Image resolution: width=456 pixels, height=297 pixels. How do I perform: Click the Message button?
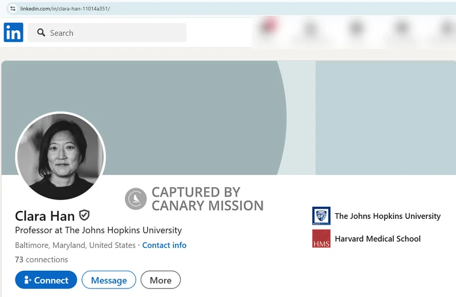coord(109,280)
